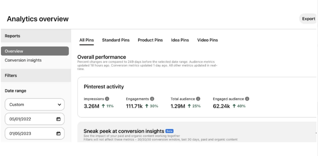Select the Overview report in sidebar
The height and width of the screenshot is (156, 318).
[35, 51]
